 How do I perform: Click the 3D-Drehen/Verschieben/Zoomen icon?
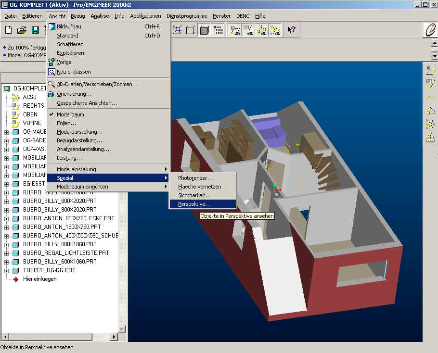point(52,84)
